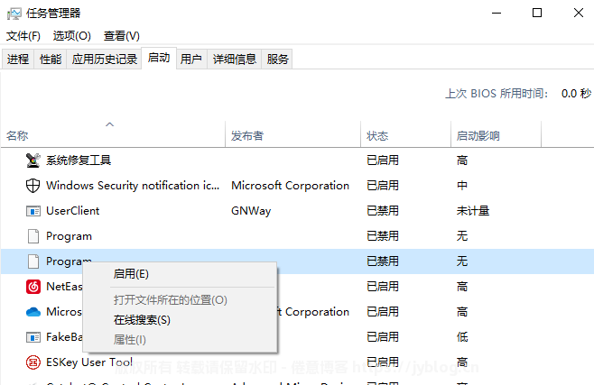Switch to the 详细信息 tab
The image size is (594, 385).
[235, 59]
